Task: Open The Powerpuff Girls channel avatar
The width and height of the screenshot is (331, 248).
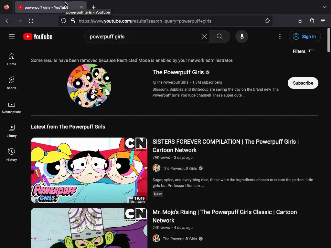Action: [89, 86]
